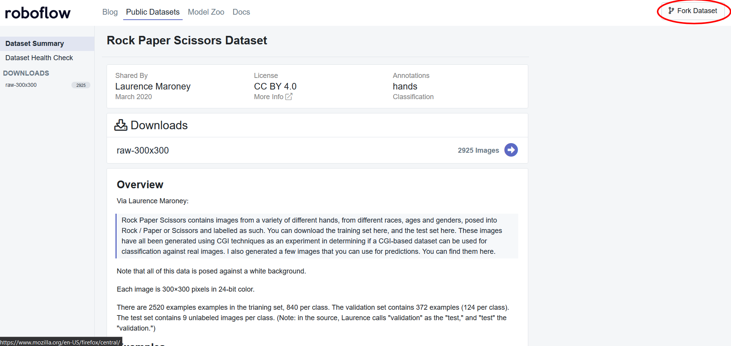Screen dimensions: 731x346
Task: Click the mozilla.org status bar URL
Action: [60, 343]
